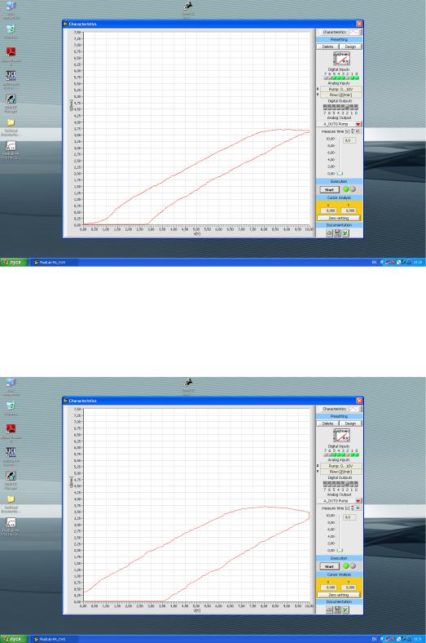Click measure time stepper arrows, upper window

coord(353,131)
